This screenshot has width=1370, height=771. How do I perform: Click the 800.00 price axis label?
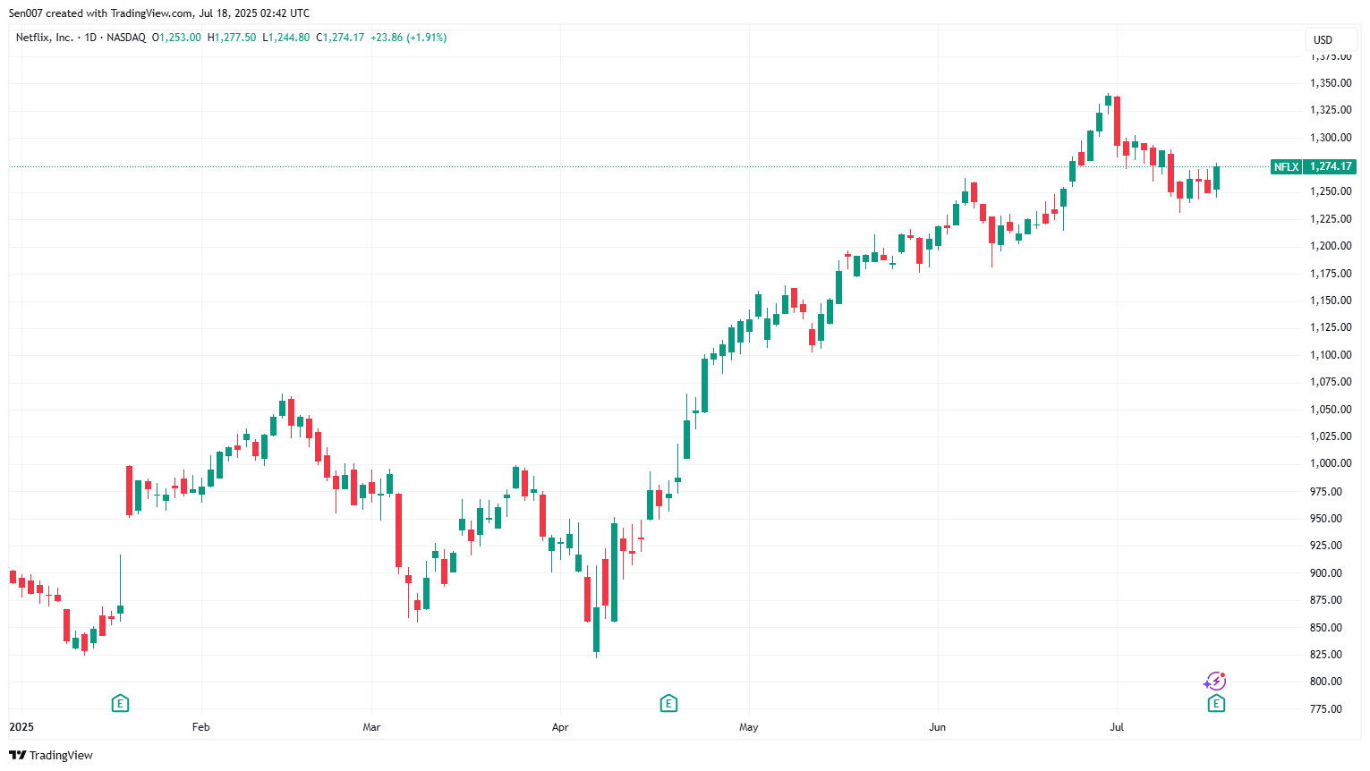[1326, 682]
